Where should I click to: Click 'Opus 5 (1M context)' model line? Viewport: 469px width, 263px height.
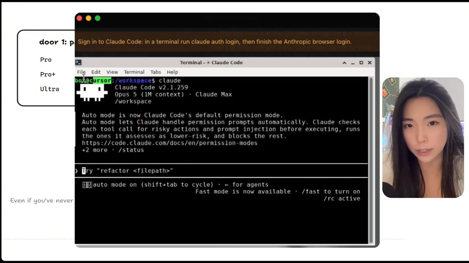click(x=149, y=94)
